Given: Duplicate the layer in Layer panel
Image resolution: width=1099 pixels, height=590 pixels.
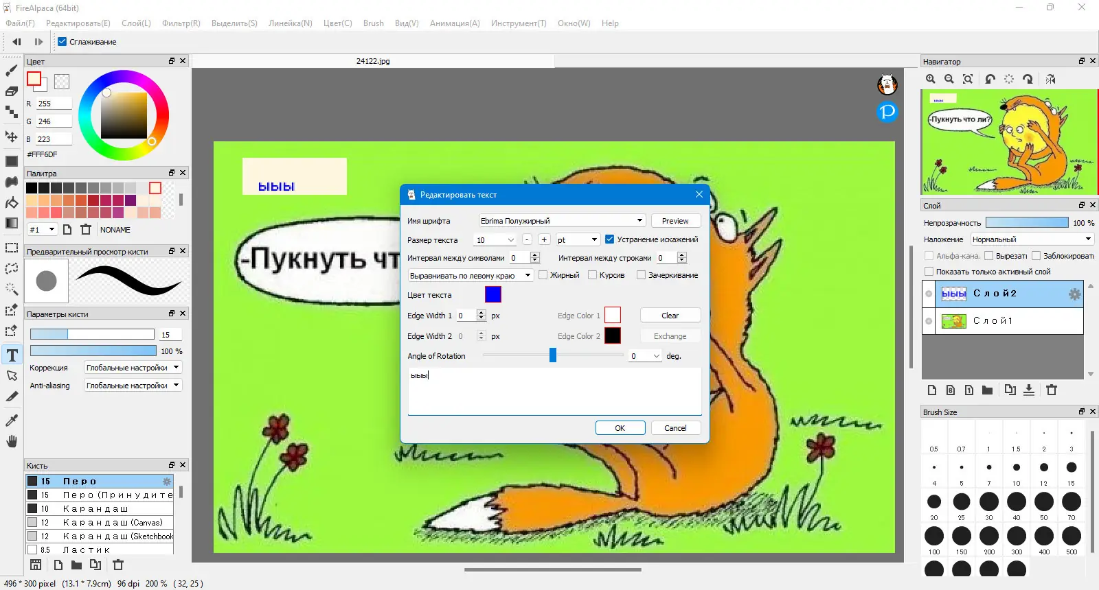Looking at the screenshot, I should click(x=1010, y=390).
